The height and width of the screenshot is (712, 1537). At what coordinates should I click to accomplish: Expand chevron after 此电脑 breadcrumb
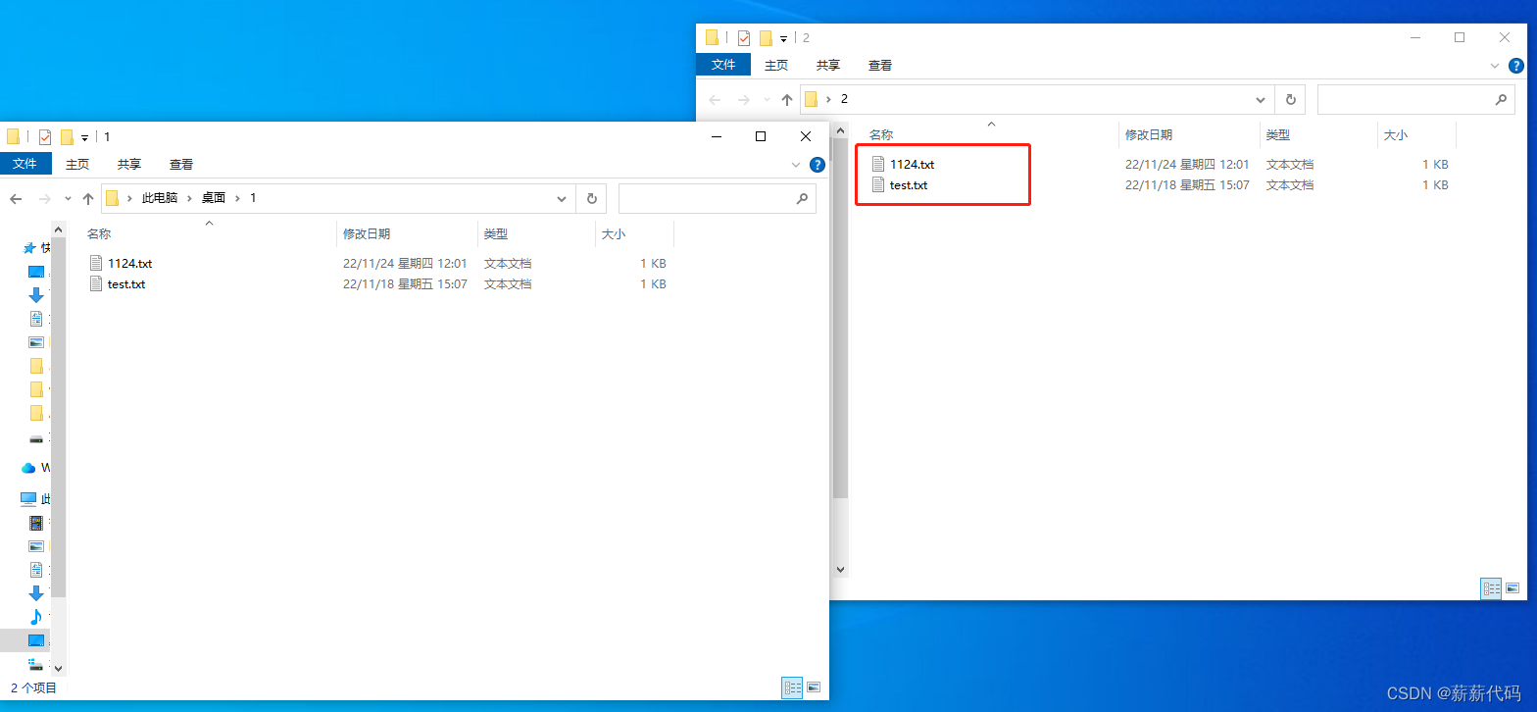[x=190, y=198]
